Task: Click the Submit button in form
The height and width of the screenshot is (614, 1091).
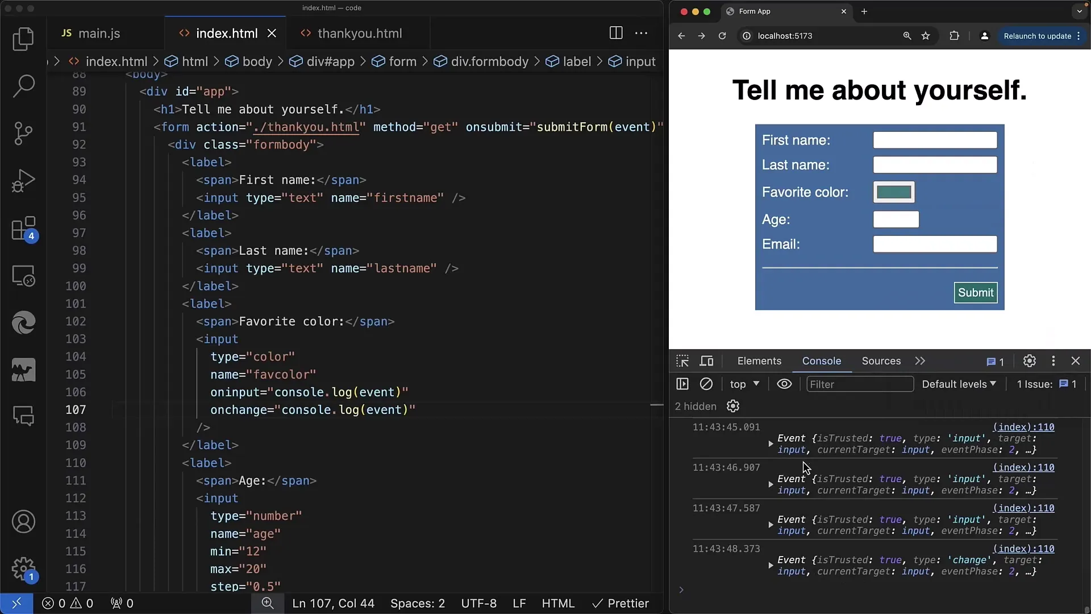Action: pos(976,292)
